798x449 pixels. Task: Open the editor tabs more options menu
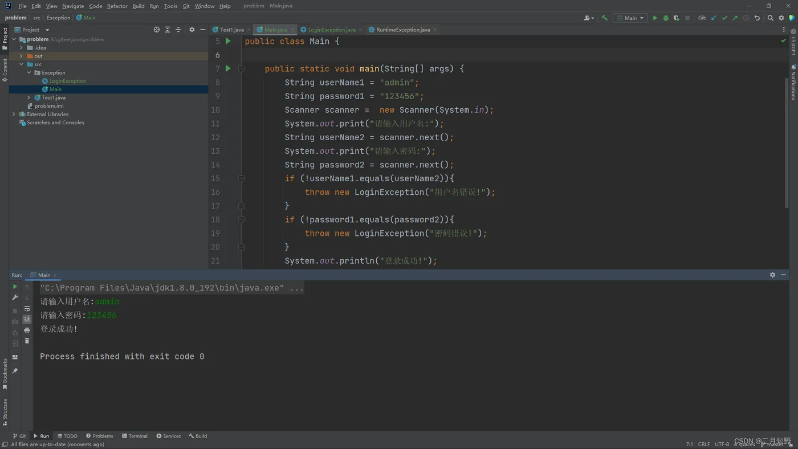[x=784, y=30]
